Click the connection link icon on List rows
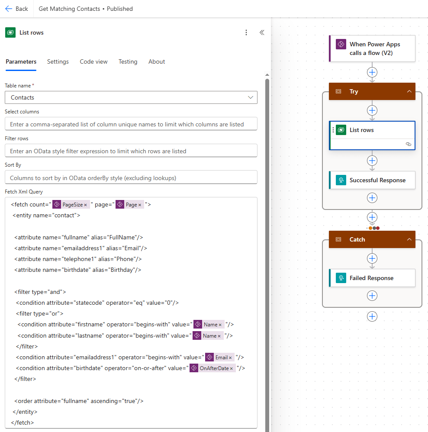Image resolution: width=428 pixels, height=432 pixels. 408,145
